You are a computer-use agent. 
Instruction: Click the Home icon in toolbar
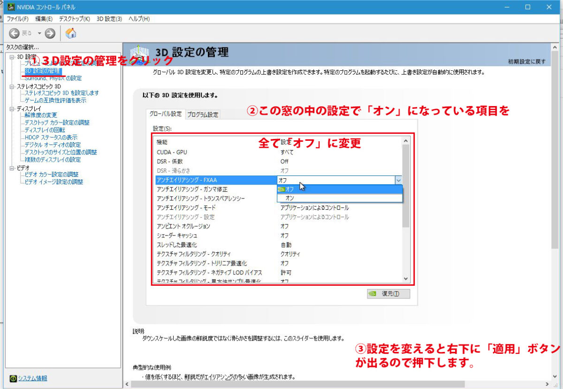click(x=71, y=33)
